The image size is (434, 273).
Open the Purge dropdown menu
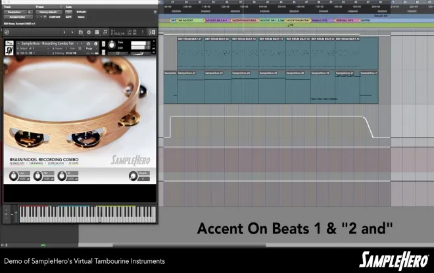[91, 49]
